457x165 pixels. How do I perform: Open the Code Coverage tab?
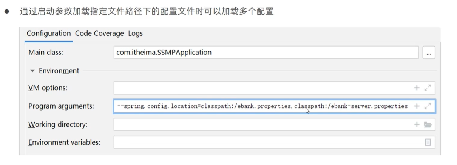pyautogui.click(x=99, y=33)
